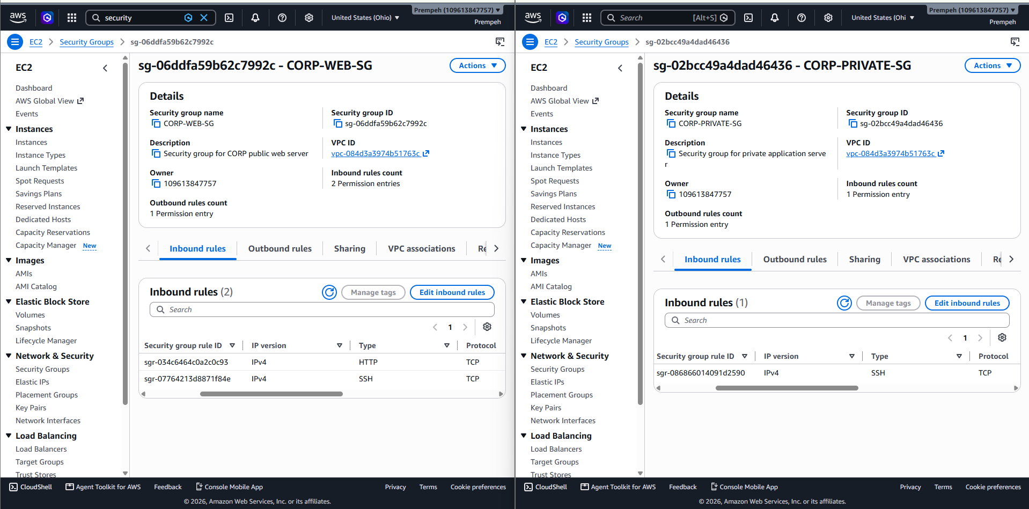Copy CORP-WEB-SG security group name
The height and width of the screenshot is (509, 1029).
[x=156, y=123]
